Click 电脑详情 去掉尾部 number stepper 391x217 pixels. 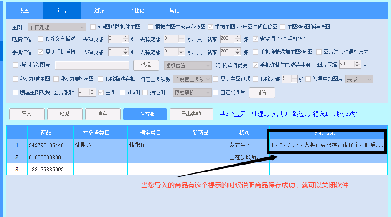click(x=174, y=39)
